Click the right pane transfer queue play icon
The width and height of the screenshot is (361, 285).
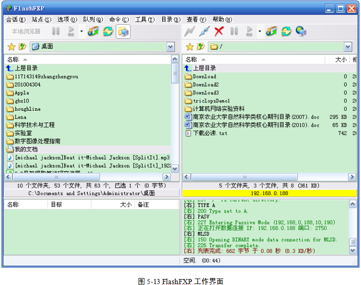(x=249, y=31)
